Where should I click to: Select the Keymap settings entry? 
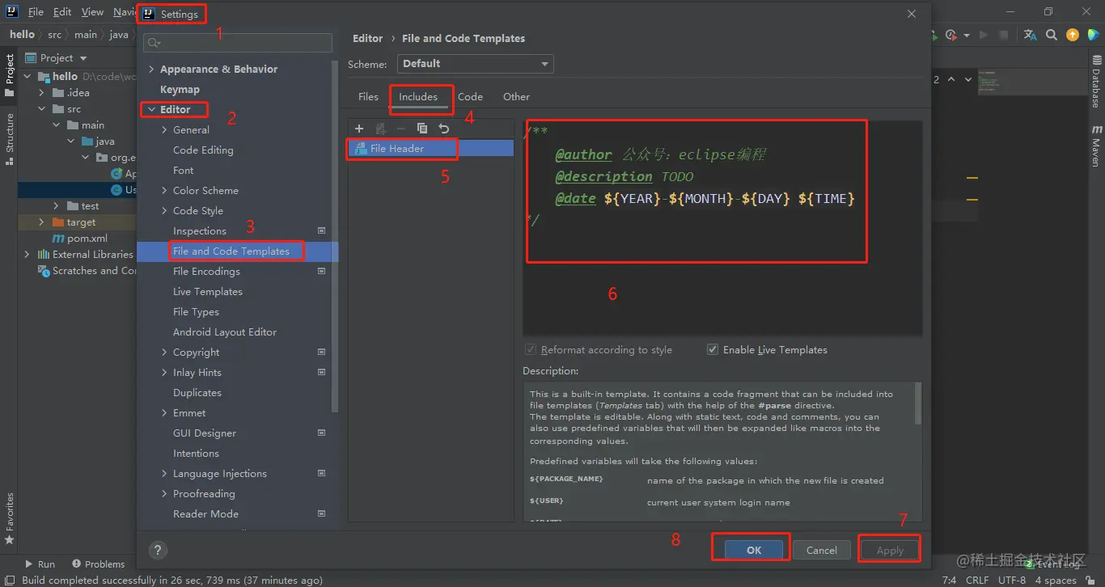click(x=180, y=89)
